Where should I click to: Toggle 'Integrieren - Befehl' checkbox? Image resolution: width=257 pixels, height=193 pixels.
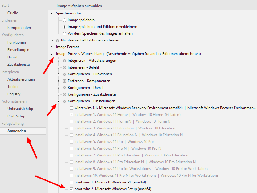click(x=65, y=67)
